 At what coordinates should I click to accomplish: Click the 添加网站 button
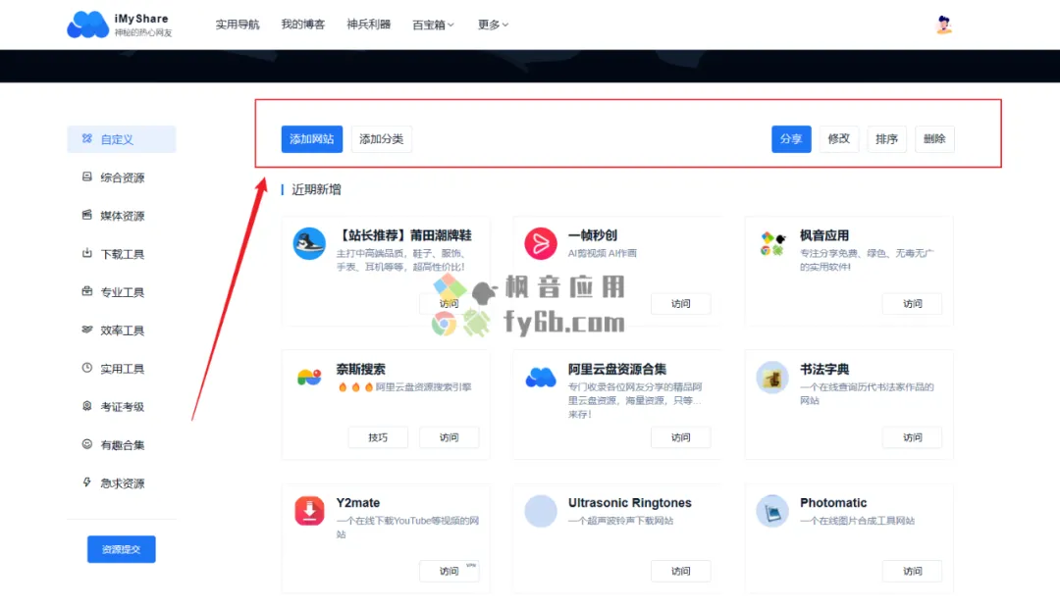click(312, 139)
